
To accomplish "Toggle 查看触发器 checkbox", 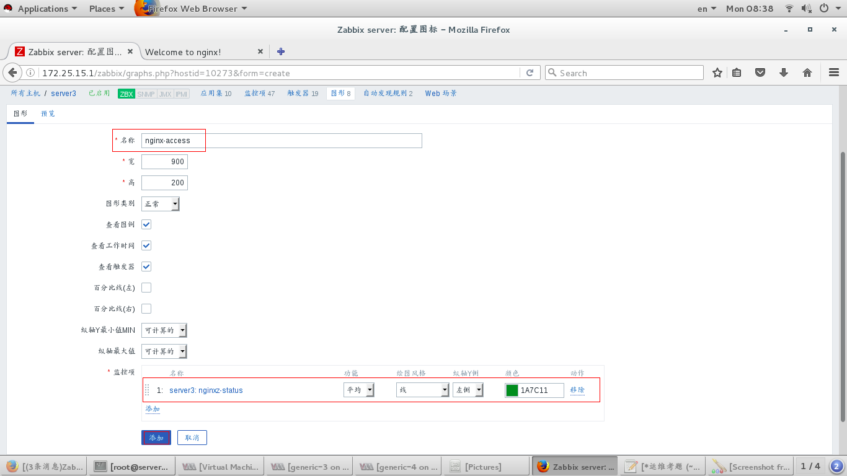I will click(x=146, y=267).
